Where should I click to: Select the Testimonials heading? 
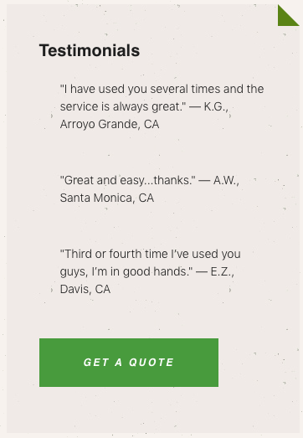click(90, 50)
